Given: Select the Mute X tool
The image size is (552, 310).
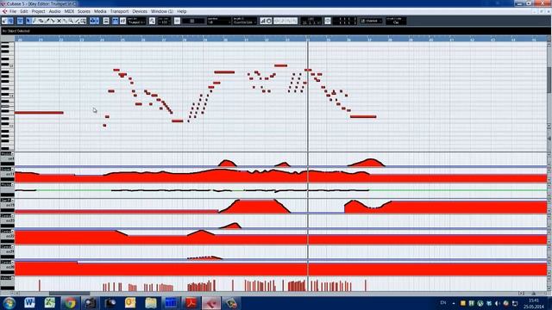Looking at the screenshot, I should click(x=59, y=21).
